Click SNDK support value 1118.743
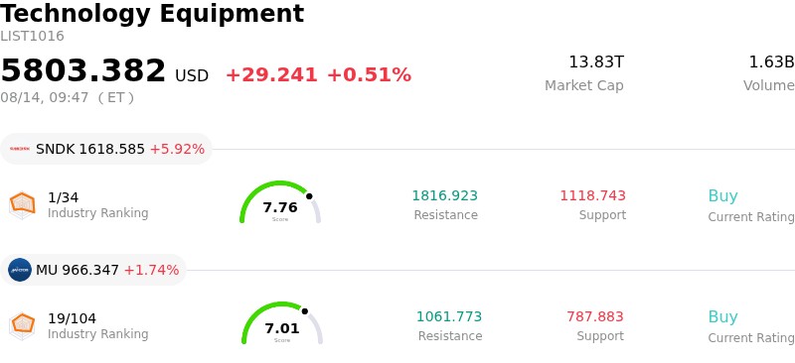795x363 pixels. (x=592, y=195)
